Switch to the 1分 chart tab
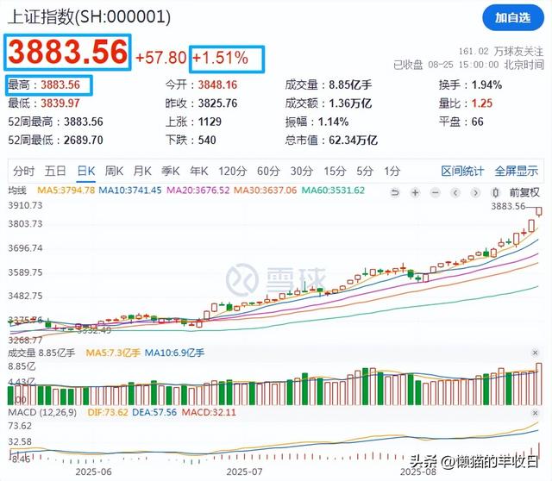The height and width of the screenshot is (481, 552). (392, 172)
